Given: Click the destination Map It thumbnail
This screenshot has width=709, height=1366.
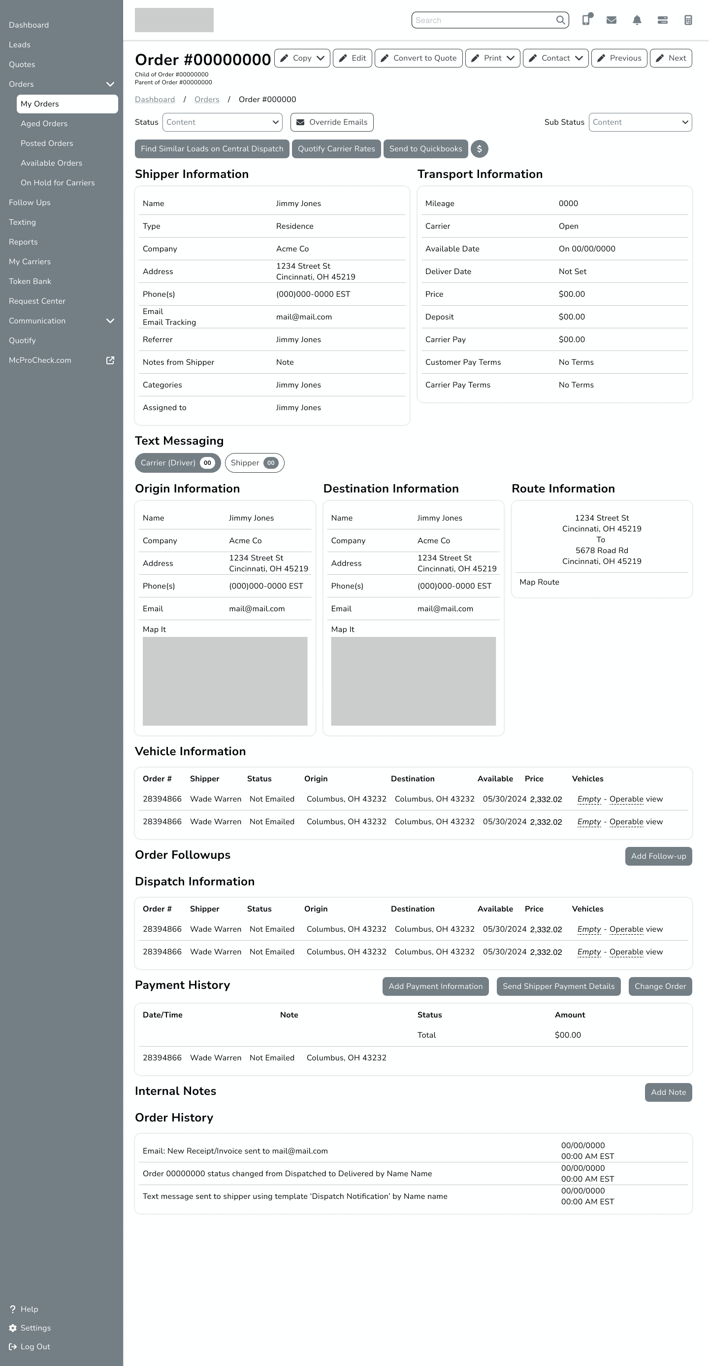Looking at the screenshot, I should pyautogui.click(x=414, y=681).
